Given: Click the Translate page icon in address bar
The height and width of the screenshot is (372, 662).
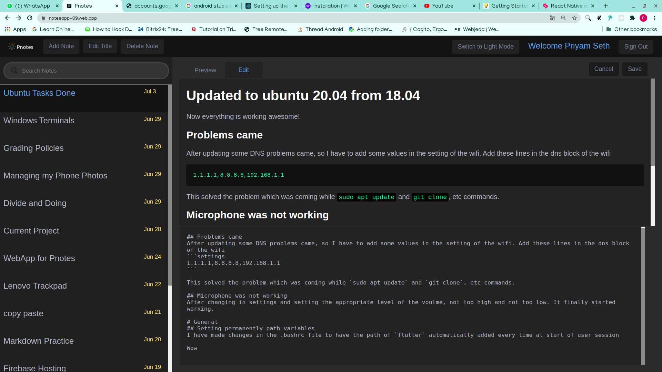Looking at the screenshot, I should tap(552, 18).
